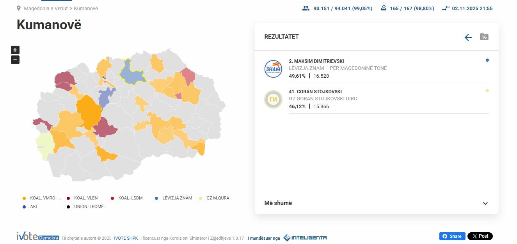Click the ZNAM party logo
The width and height of the screenshot is (517, 244).
coord(273,69)
